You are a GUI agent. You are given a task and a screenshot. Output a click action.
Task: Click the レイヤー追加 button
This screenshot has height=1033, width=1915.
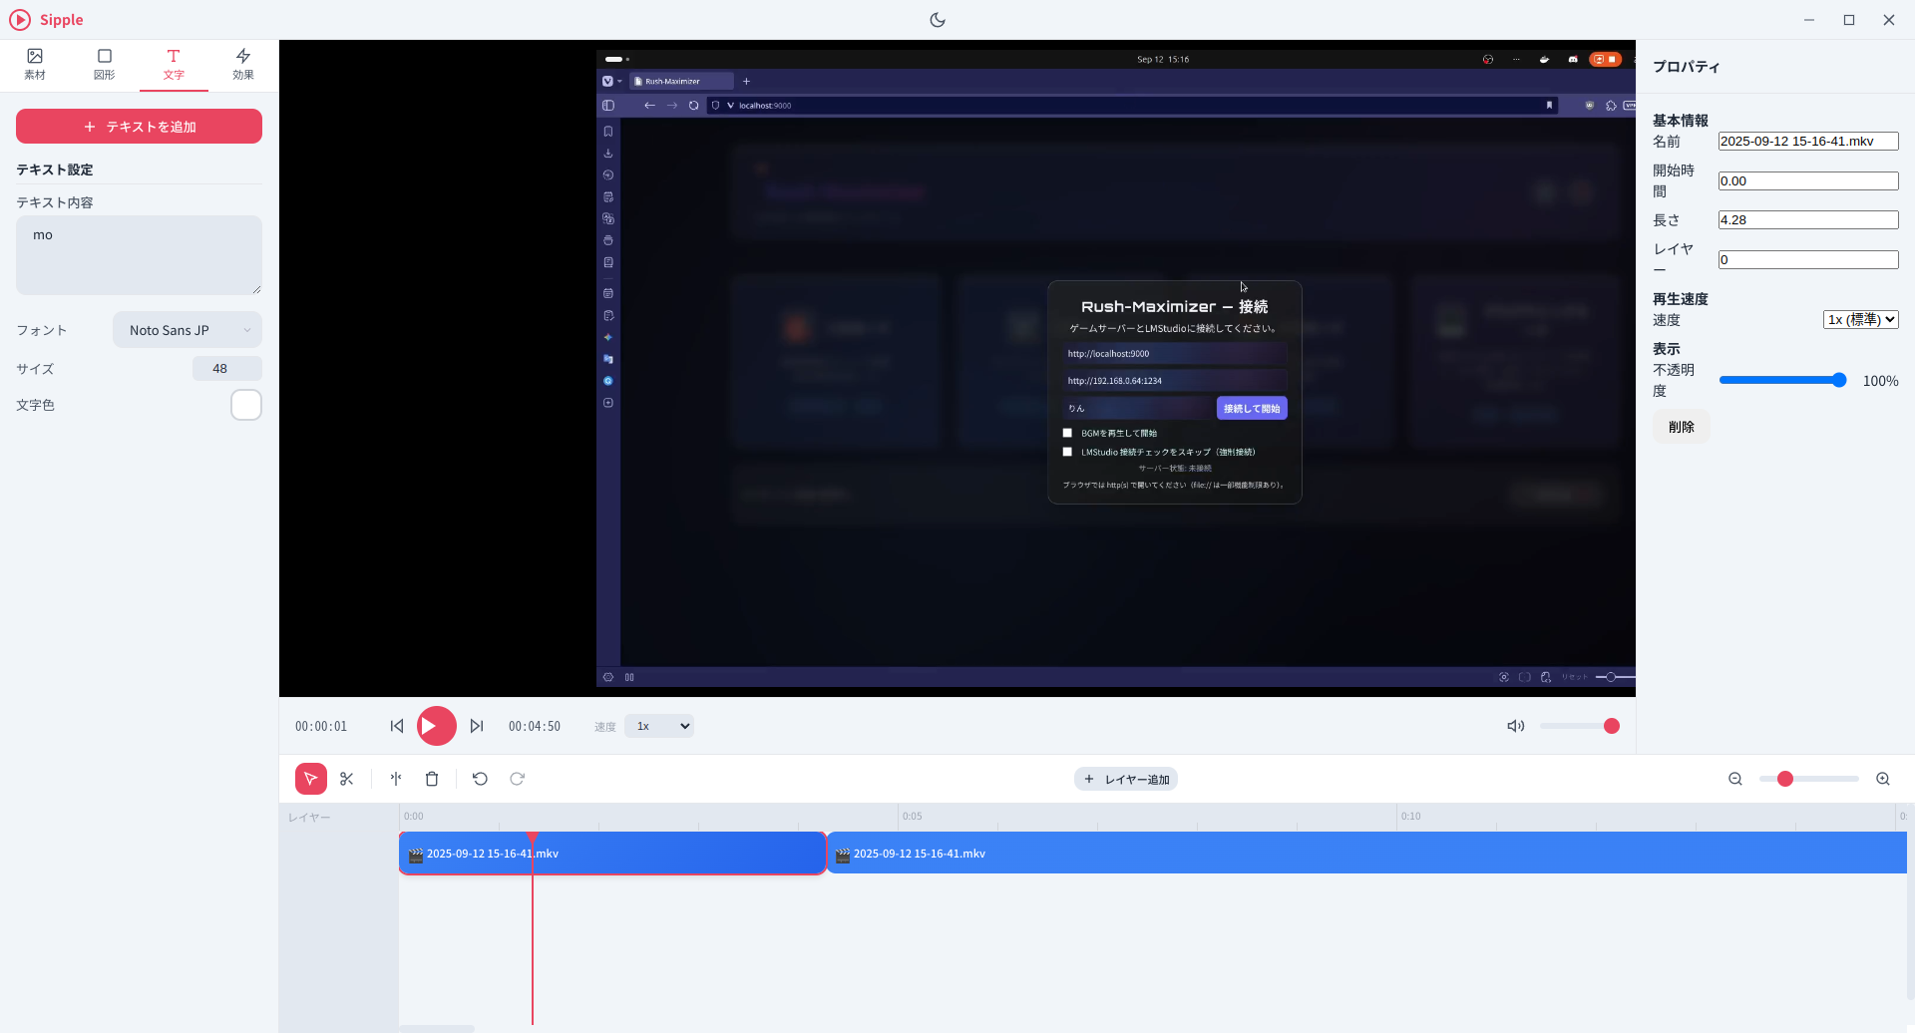1126,779
